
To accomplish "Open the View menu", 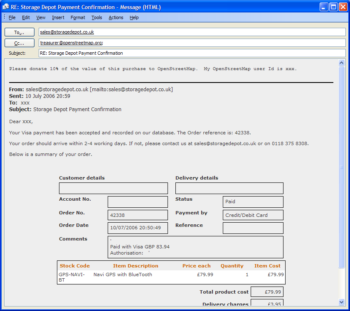I will click(41, 17).
